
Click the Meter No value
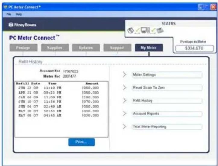[69, 76]
